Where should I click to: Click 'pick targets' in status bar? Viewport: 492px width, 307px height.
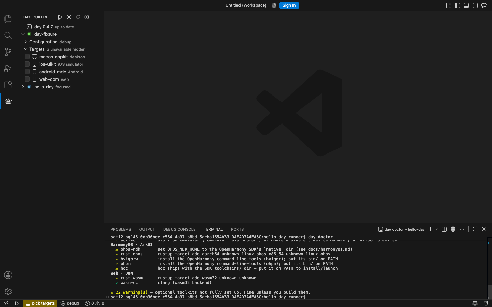[40, 303]
